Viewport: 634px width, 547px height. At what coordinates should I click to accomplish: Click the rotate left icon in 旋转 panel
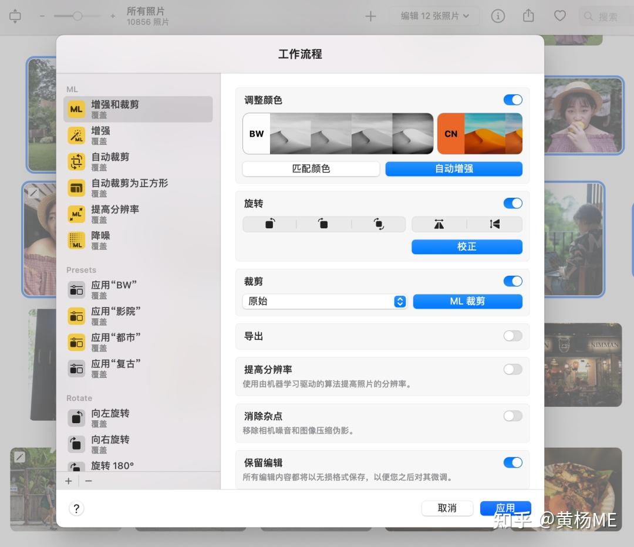coord(269,224)
